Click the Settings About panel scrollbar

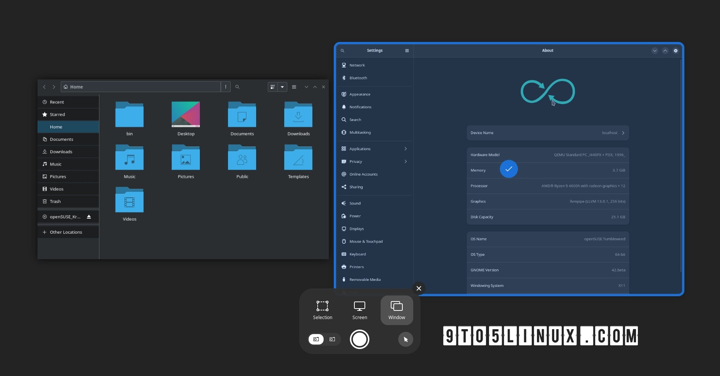(681, 166)
